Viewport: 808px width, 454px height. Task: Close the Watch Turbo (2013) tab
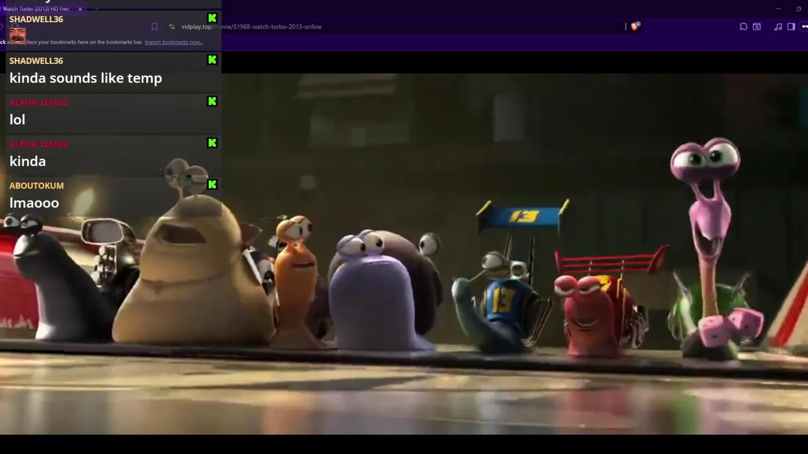80,9
